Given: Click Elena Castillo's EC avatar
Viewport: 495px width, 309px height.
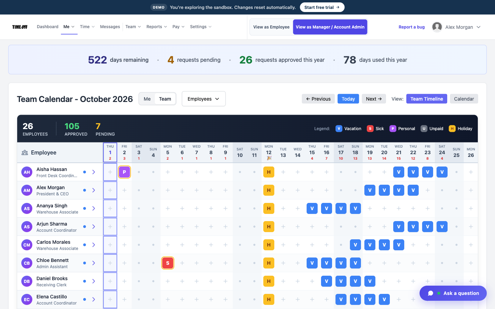Looking at the screenshot, I should click(x=27, y=299).
